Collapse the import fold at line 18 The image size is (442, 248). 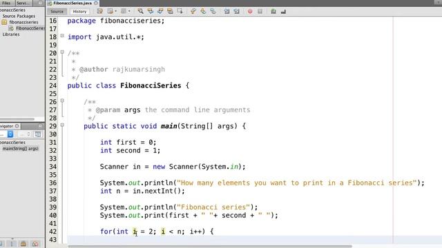click(x=62, y=36)
